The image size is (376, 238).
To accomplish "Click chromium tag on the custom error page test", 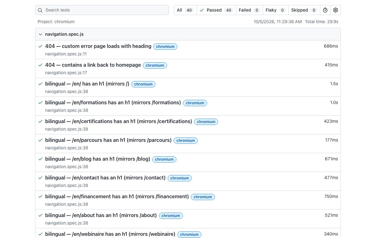I will [165, 46].
